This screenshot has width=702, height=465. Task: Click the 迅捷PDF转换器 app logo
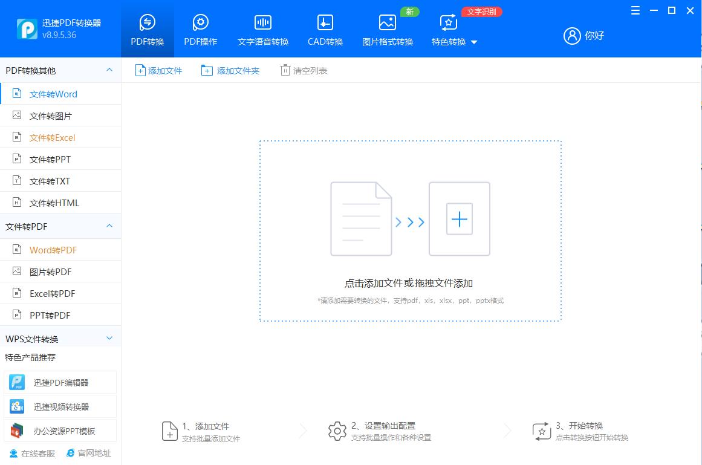(x=27, y=29)
